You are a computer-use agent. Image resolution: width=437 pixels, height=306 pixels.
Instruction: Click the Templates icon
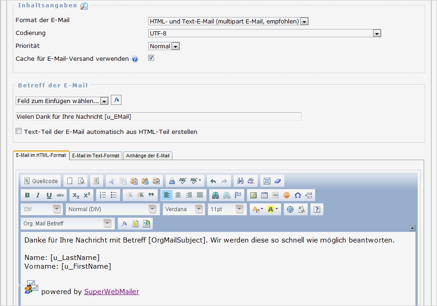[96, 181]
